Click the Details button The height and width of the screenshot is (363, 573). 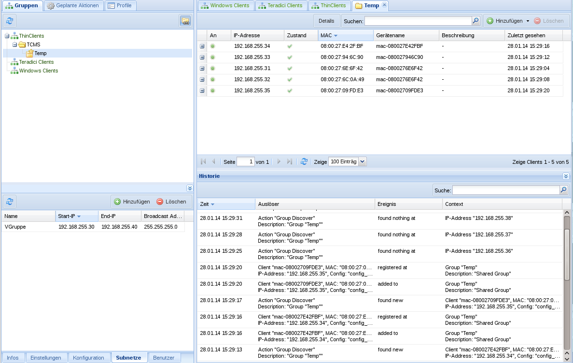coord(326,21)
